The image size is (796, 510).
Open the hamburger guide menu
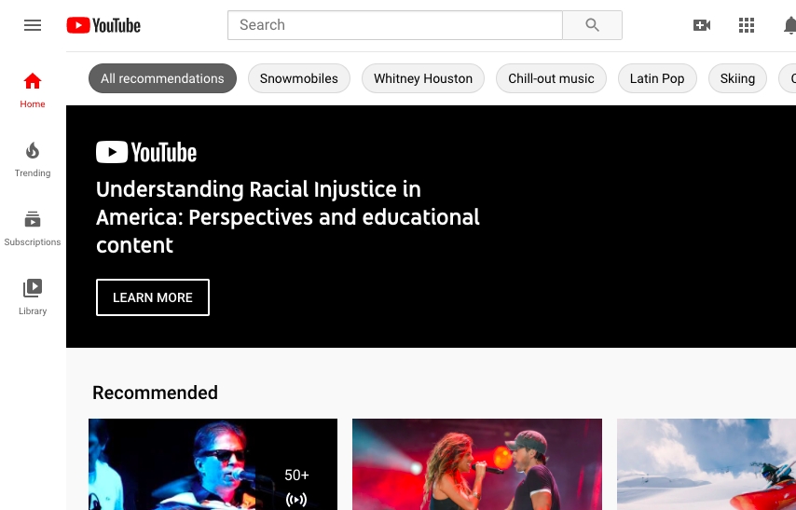[33, 25]
